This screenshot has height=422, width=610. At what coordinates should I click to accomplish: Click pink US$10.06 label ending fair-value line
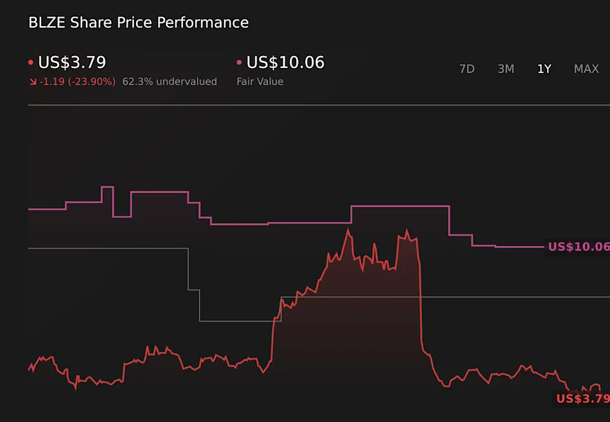(578, 247)
